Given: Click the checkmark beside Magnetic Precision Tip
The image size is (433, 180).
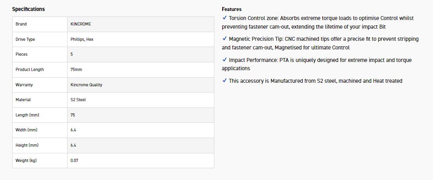Looking at the screenshot, I should click(x=224, y=39).
